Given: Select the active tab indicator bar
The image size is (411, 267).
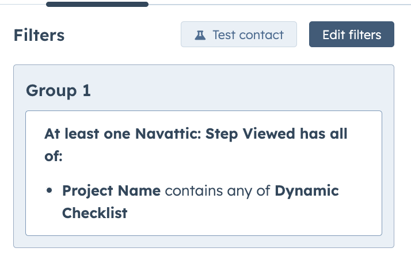Looking at the screenshot, I should [x=97, y=4].
